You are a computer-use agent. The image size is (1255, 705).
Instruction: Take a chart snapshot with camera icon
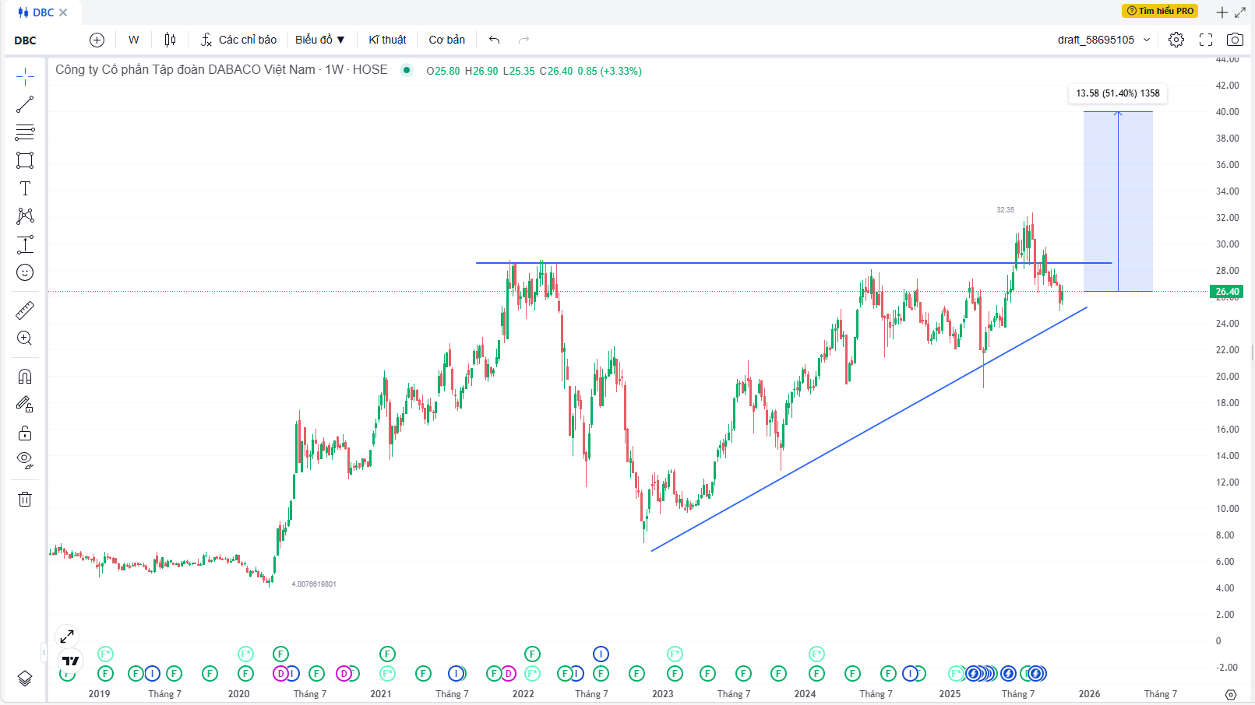(1235, 40)
